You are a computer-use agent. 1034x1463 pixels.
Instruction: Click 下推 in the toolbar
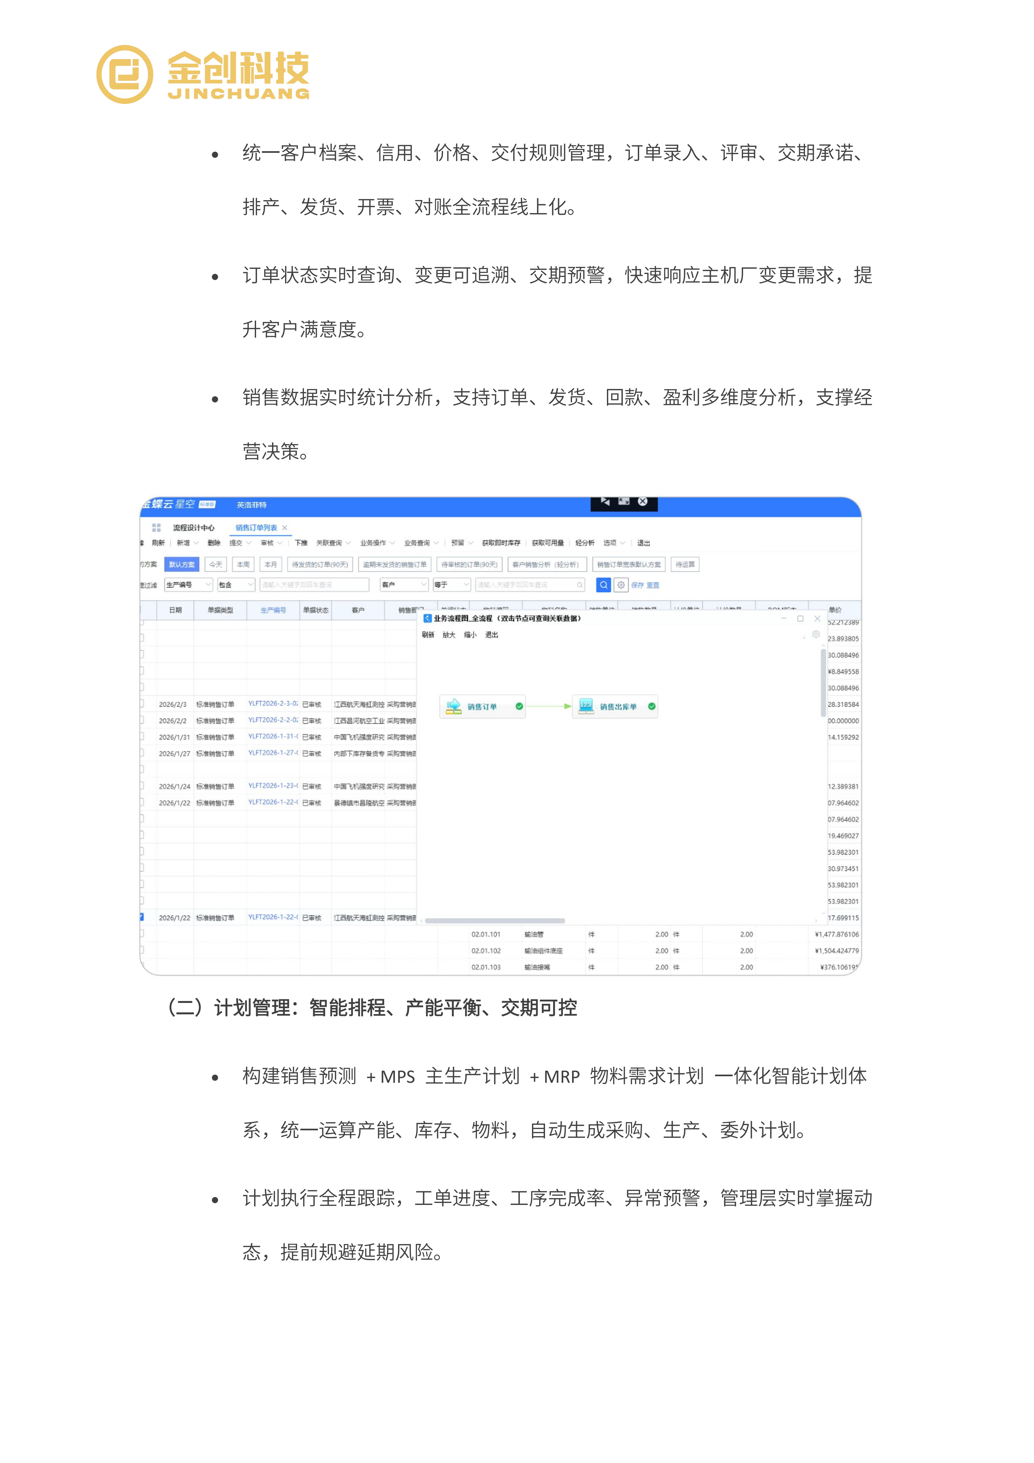301,543
